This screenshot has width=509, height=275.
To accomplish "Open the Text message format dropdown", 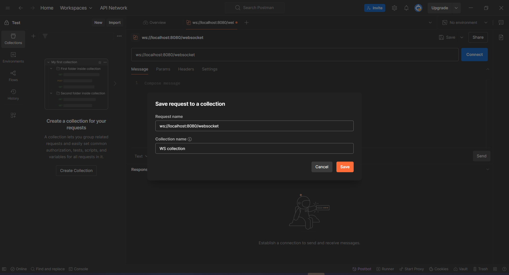I will pos(141,156).
